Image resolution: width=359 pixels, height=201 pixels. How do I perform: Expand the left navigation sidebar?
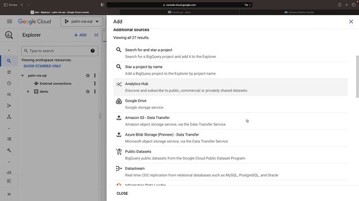(9, 194)
